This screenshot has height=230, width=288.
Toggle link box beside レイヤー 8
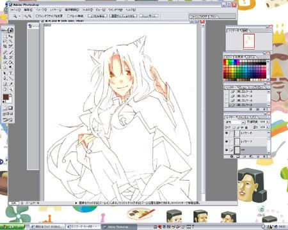pyautogui.click(x=232, y=133)
